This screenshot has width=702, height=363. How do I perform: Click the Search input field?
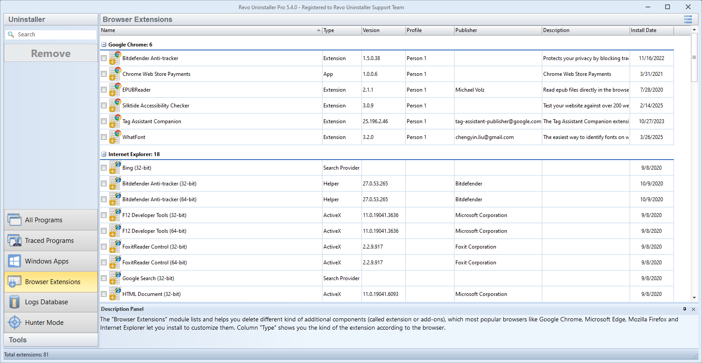pyautogui.click(x=55, y=35)
